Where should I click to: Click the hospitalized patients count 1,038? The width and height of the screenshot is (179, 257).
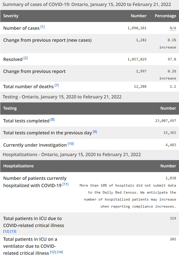click(171, 178)
